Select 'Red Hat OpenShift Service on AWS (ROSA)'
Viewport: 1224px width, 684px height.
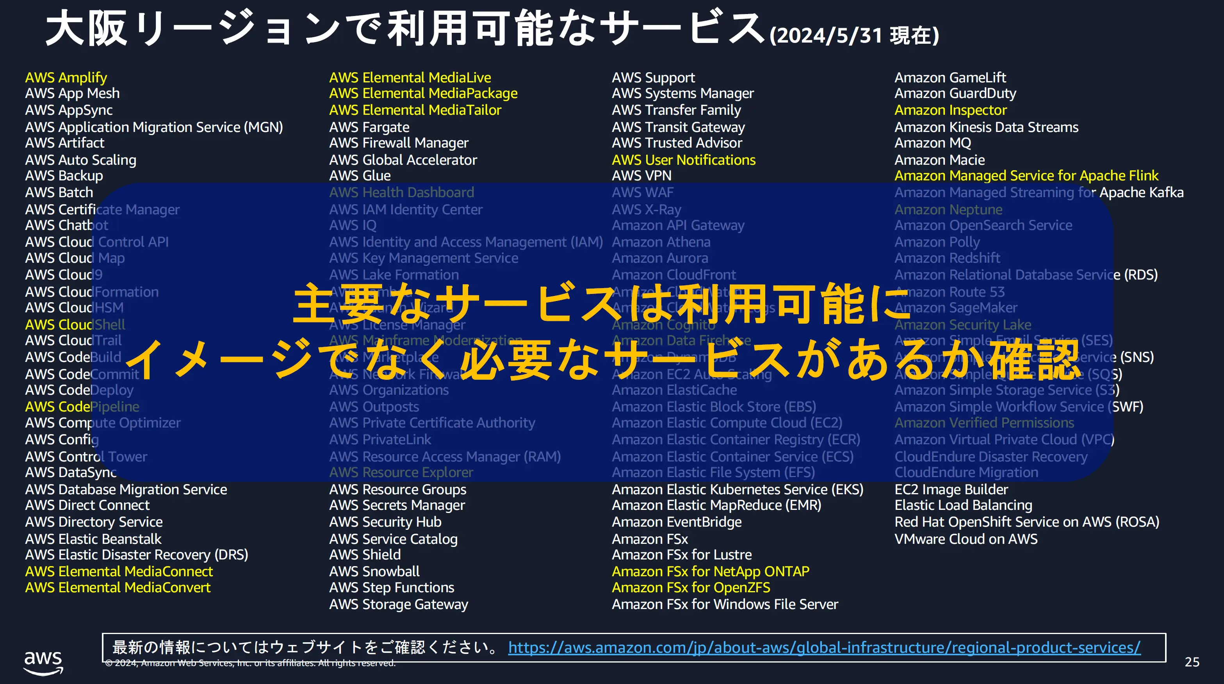pyautogui.click(x=1027, y=522)
